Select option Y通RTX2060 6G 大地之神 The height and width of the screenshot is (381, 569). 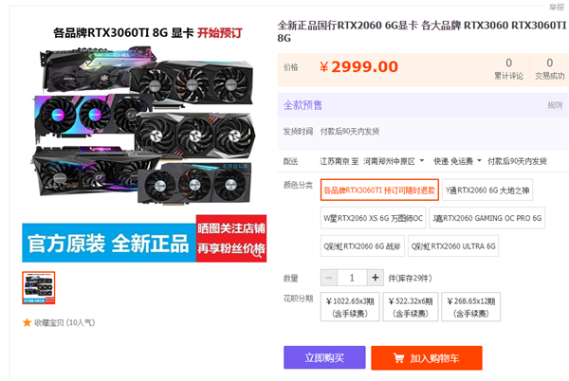coord(487,190)
